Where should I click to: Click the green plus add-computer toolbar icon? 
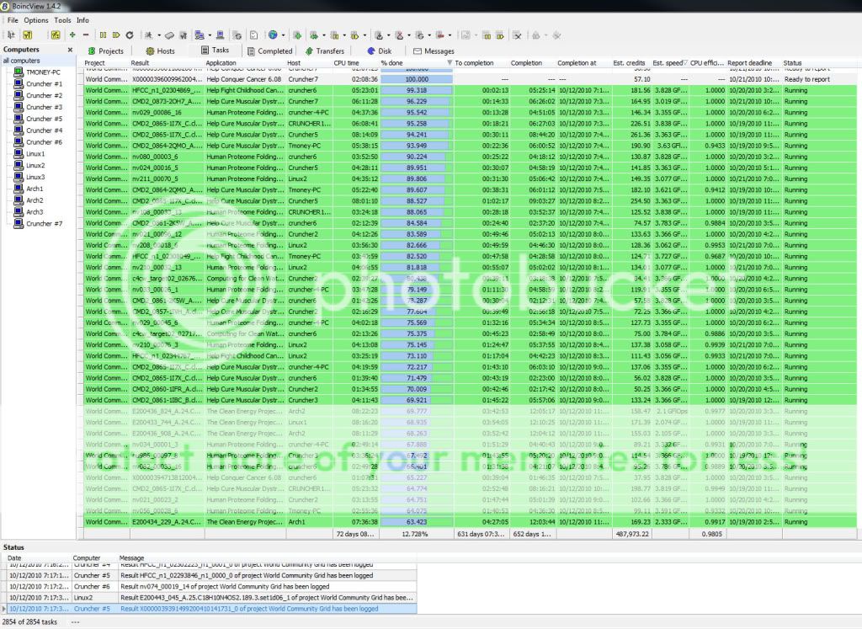click(x=72, y=35)
